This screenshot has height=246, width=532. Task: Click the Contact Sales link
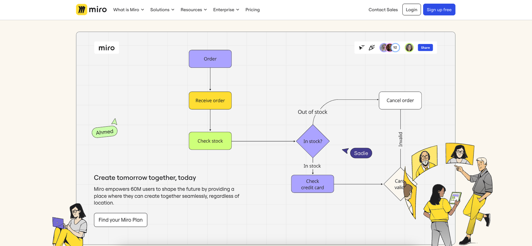383,10
